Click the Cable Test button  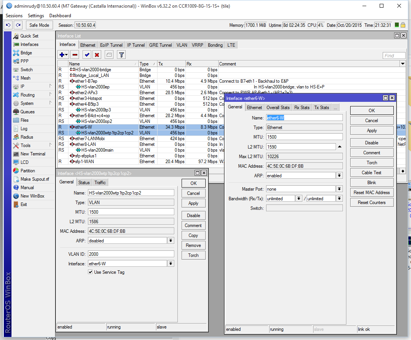[372, 173]
